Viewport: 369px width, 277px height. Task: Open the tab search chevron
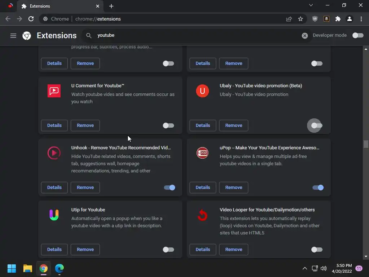click(x=311, y=5)
